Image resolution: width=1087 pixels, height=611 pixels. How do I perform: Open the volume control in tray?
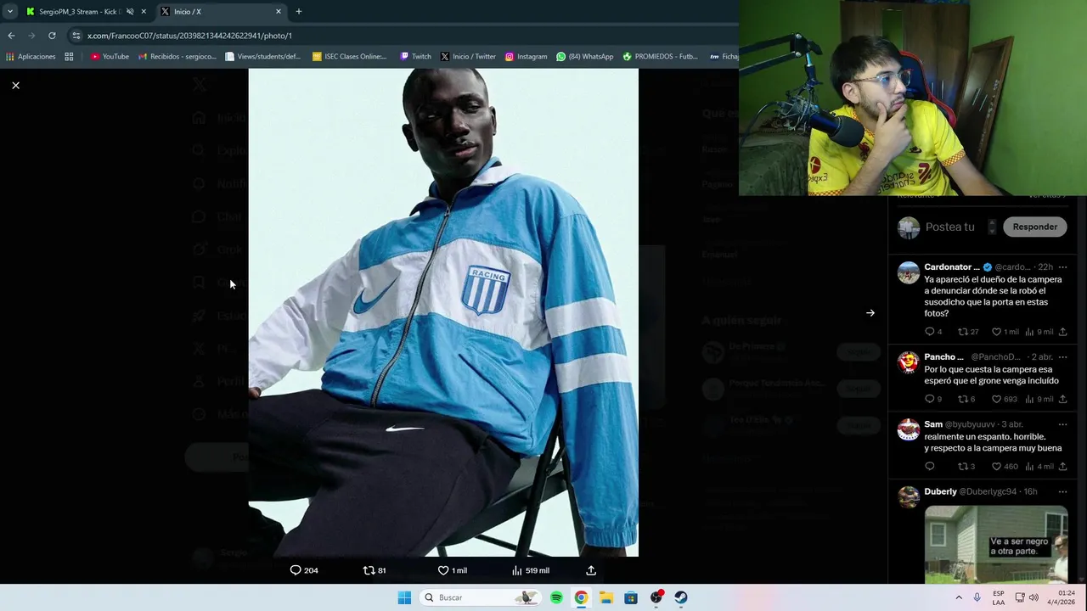[1033, 597]
